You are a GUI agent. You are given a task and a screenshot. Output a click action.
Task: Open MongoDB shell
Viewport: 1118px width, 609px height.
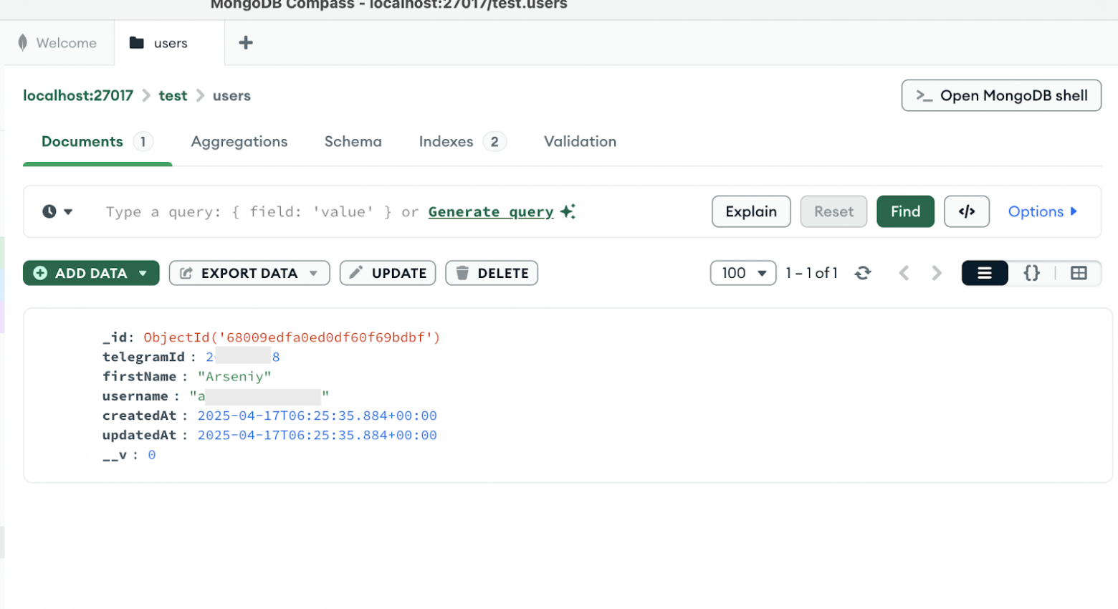(x=1001, y=95)
